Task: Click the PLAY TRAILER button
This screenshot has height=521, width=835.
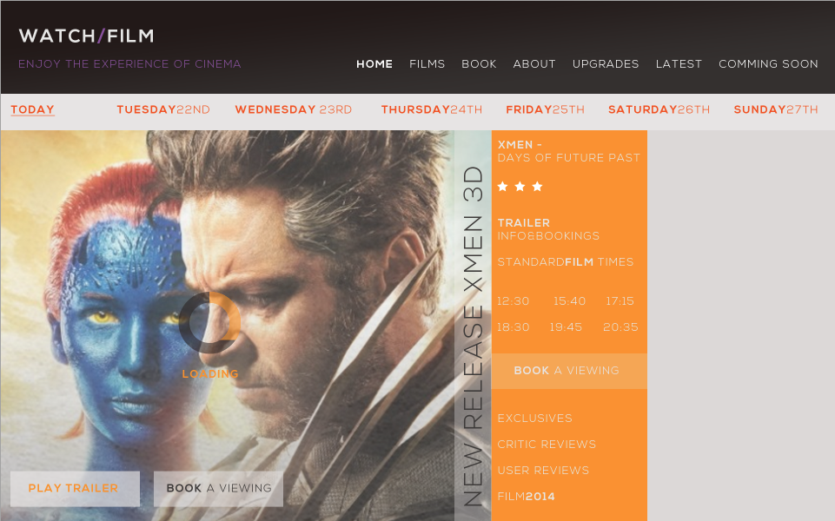Action: (x=75, y=489)
